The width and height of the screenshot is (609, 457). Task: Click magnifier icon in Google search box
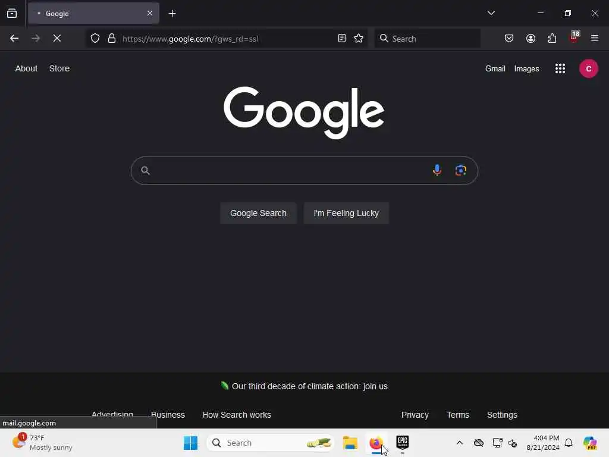[x=145, y=170]
